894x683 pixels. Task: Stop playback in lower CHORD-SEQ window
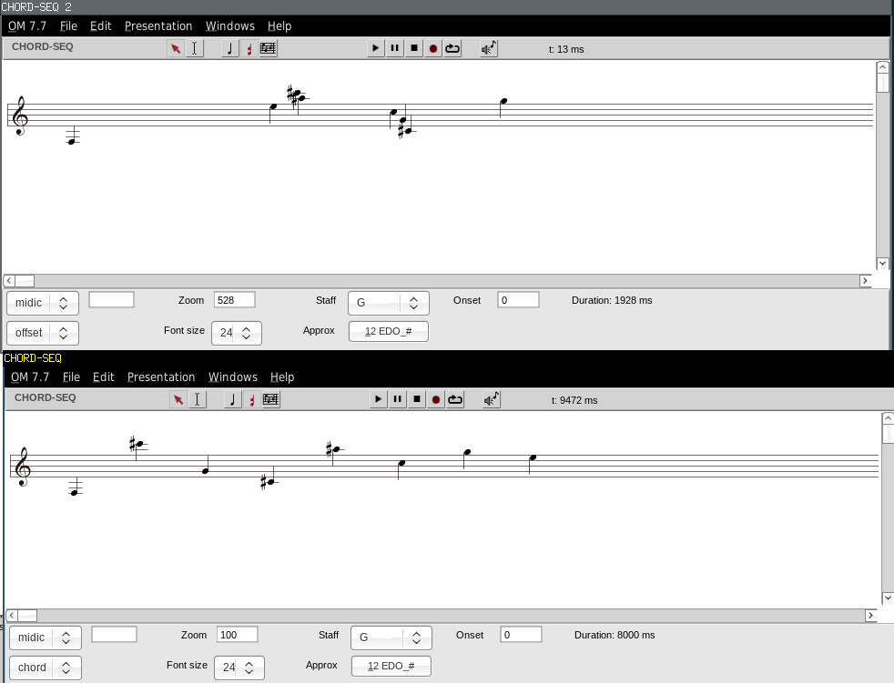(x=417, y=399)
